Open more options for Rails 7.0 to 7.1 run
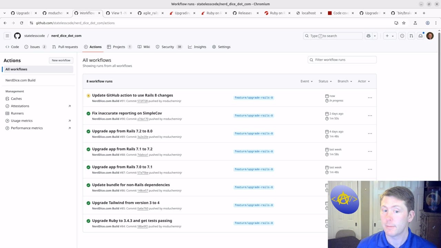Screen dimensions: 441x248 point(370,169)
